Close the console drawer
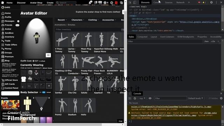The image size is (224, 126). pyautogui.click(x=221, y=93)
